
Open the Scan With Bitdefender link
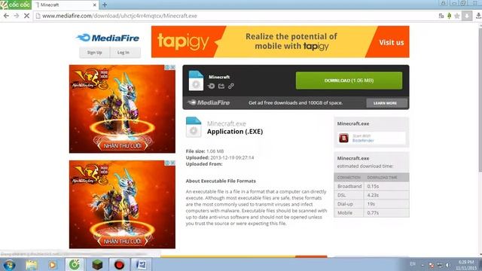tap(363, 139)
